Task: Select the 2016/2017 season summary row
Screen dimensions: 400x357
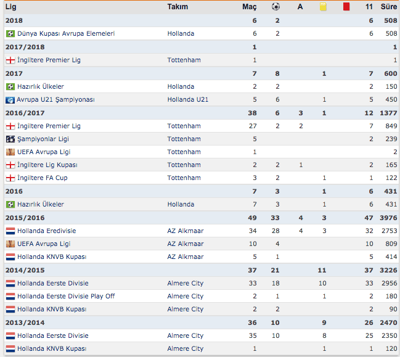Action: [201, 113]
